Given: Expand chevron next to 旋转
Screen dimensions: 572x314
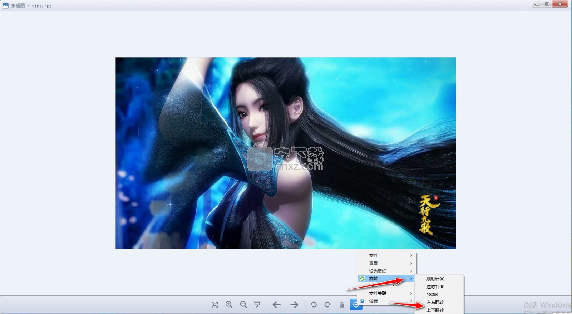Looking at the screenshot, I should point(411,279).
